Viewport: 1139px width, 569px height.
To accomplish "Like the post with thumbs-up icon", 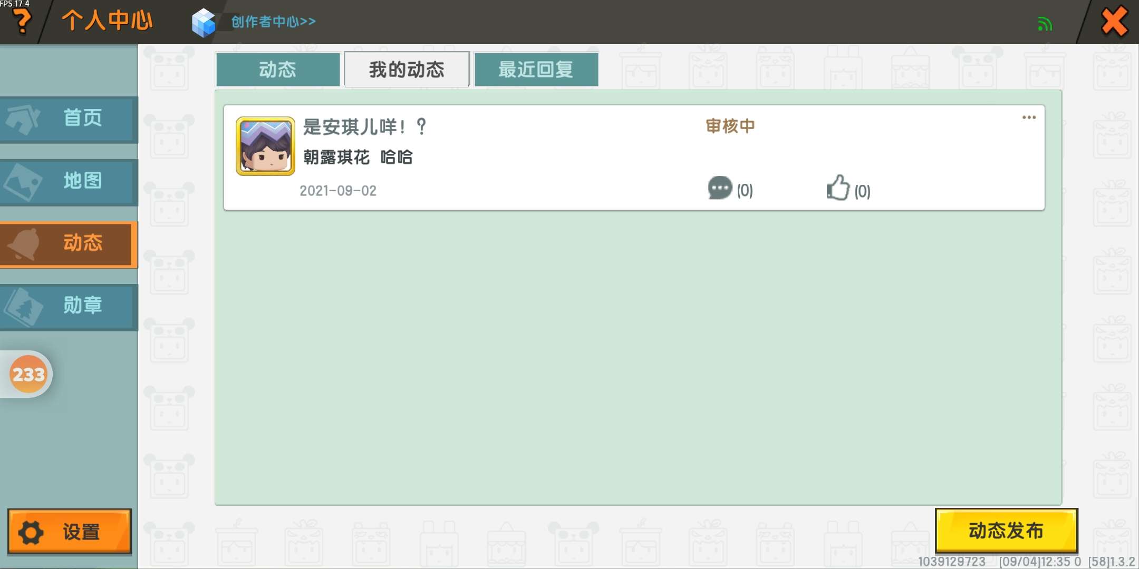I will coord(837,188).
